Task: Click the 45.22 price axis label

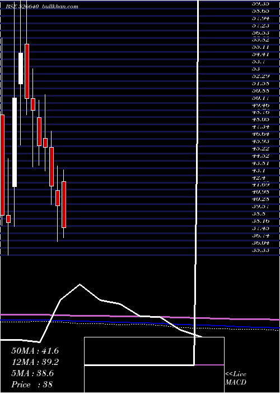Action: click(x=260, y=148)
